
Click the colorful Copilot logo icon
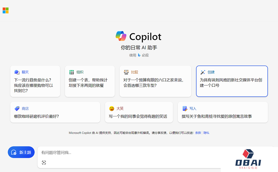(121, 36)
